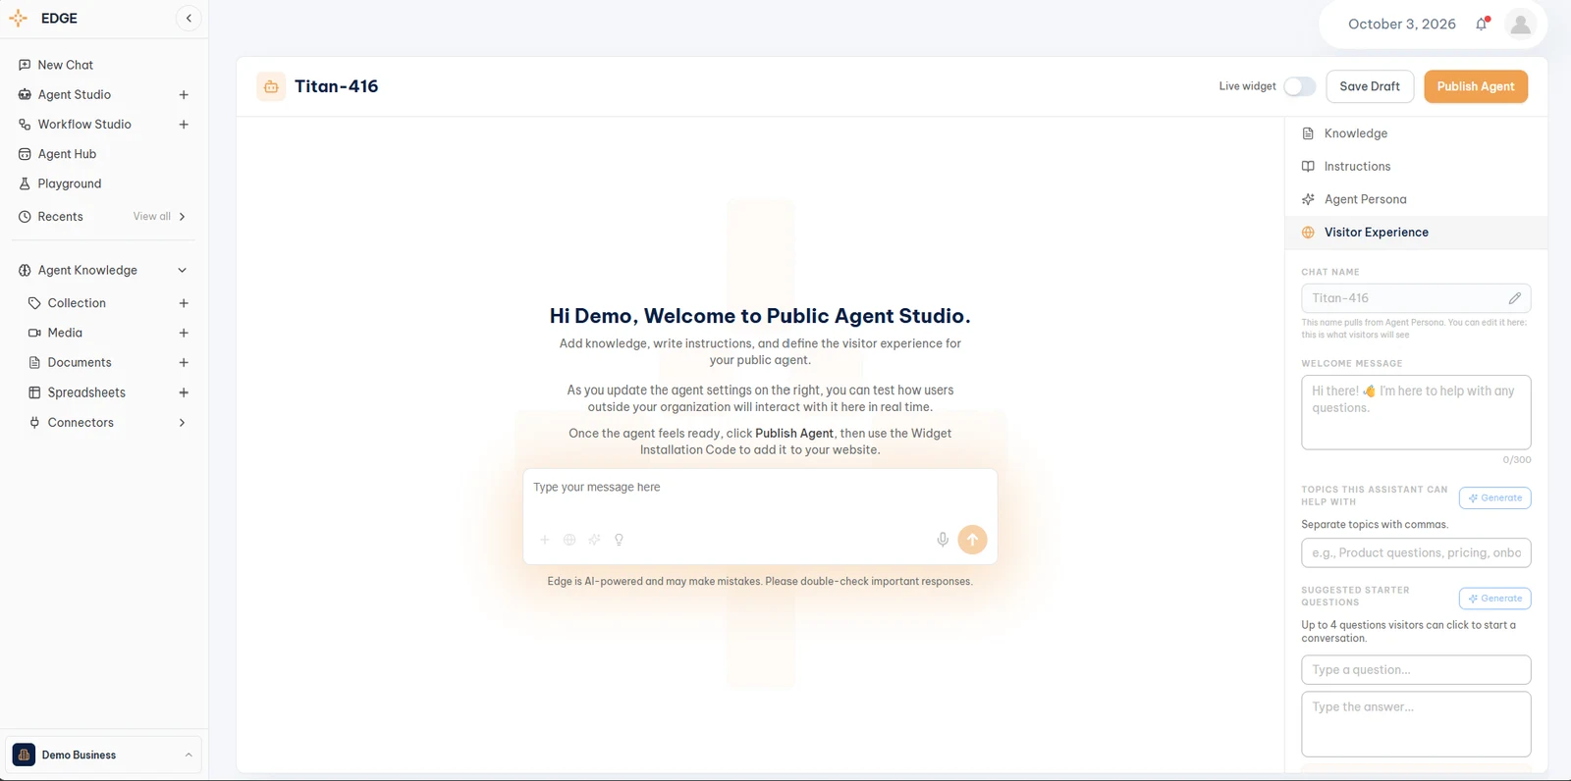Open the notifications bell
The width and height of the screenshot is (1571, 781).
tap(1482, 24)
